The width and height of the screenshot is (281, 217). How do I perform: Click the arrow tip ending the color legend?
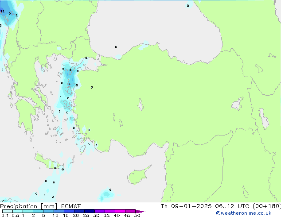(144, 211)
